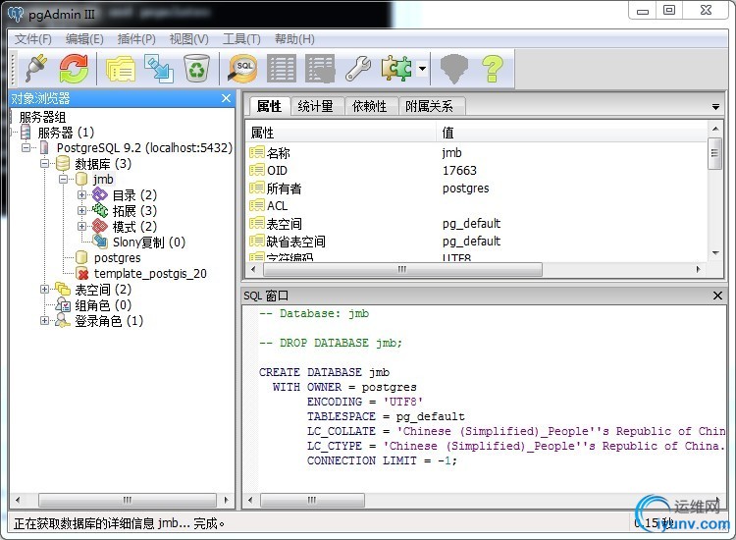Click the yellow question mark Help icon
This screenshot has width=736, height=540.
(492, 68)
